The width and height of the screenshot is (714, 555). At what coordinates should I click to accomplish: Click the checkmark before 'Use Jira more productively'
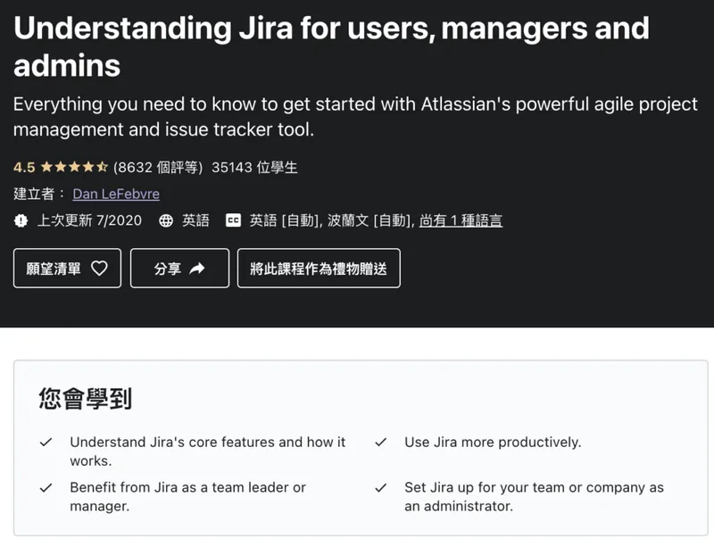382,442
